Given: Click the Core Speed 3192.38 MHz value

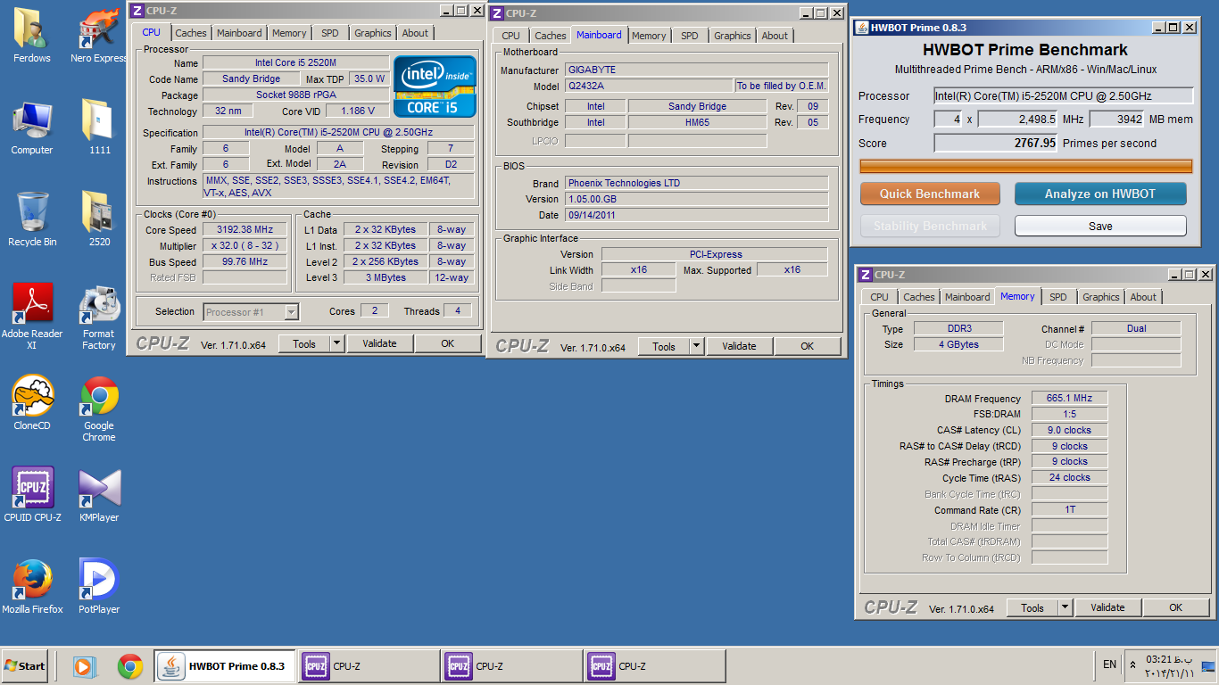Looking at the screenshot, I should (245, 229).
